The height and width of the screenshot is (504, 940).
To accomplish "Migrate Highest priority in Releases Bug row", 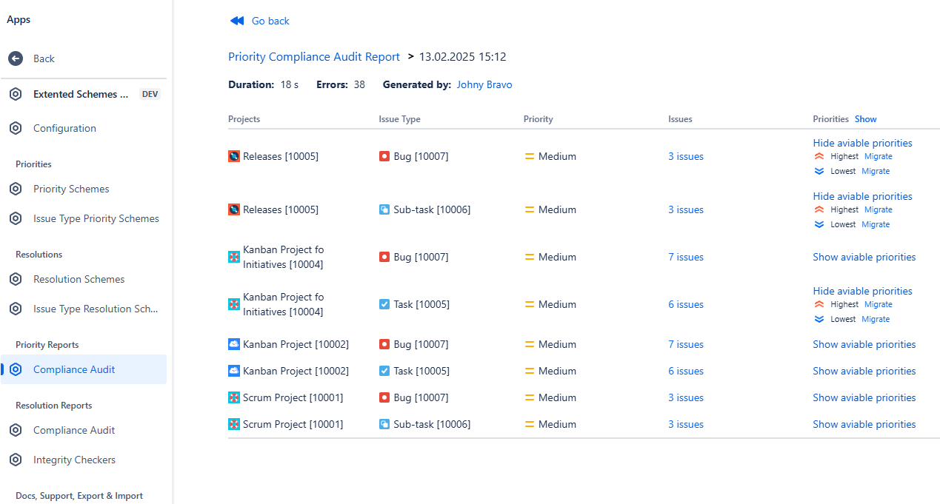I will click(x=879, y=156).
